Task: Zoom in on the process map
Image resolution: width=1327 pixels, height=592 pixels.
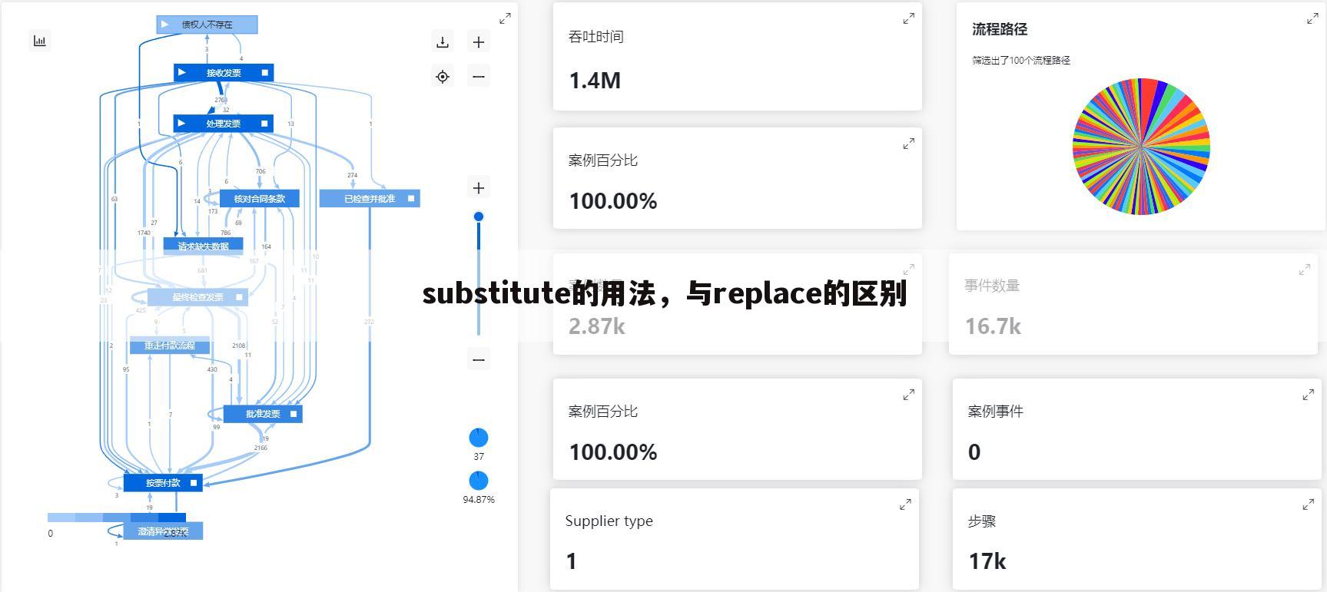Action: (x=479, y=41)
